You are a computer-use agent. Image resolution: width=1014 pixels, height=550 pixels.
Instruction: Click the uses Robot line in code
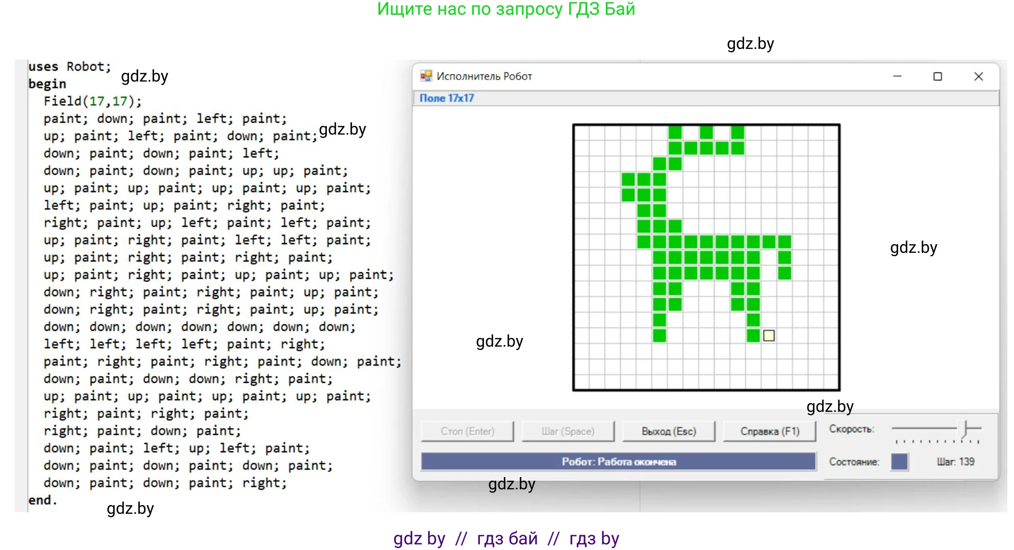69,67
